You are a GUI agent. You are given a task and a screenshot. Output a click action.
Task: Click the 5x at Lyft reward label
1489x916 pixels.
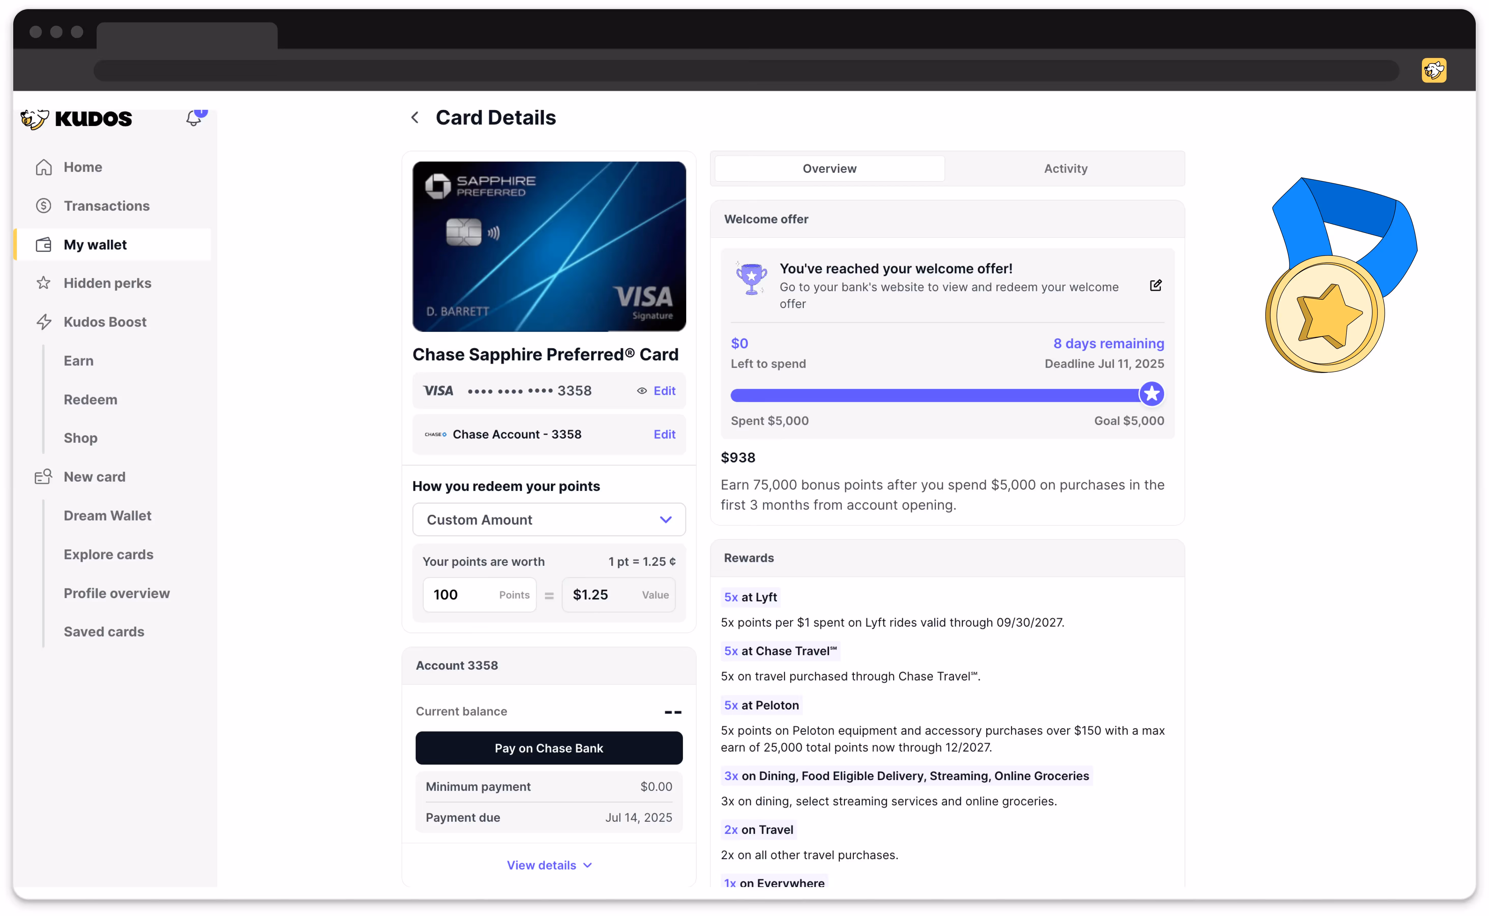click(x=750, y=597)
